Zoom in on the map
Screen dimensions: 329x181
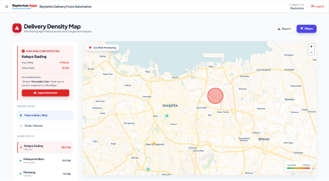311,46
